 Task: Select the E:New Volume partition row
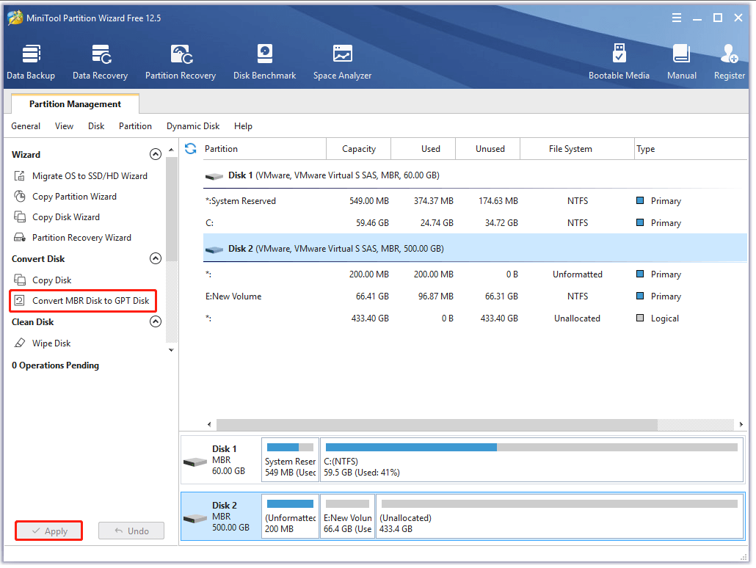[475, 296]
